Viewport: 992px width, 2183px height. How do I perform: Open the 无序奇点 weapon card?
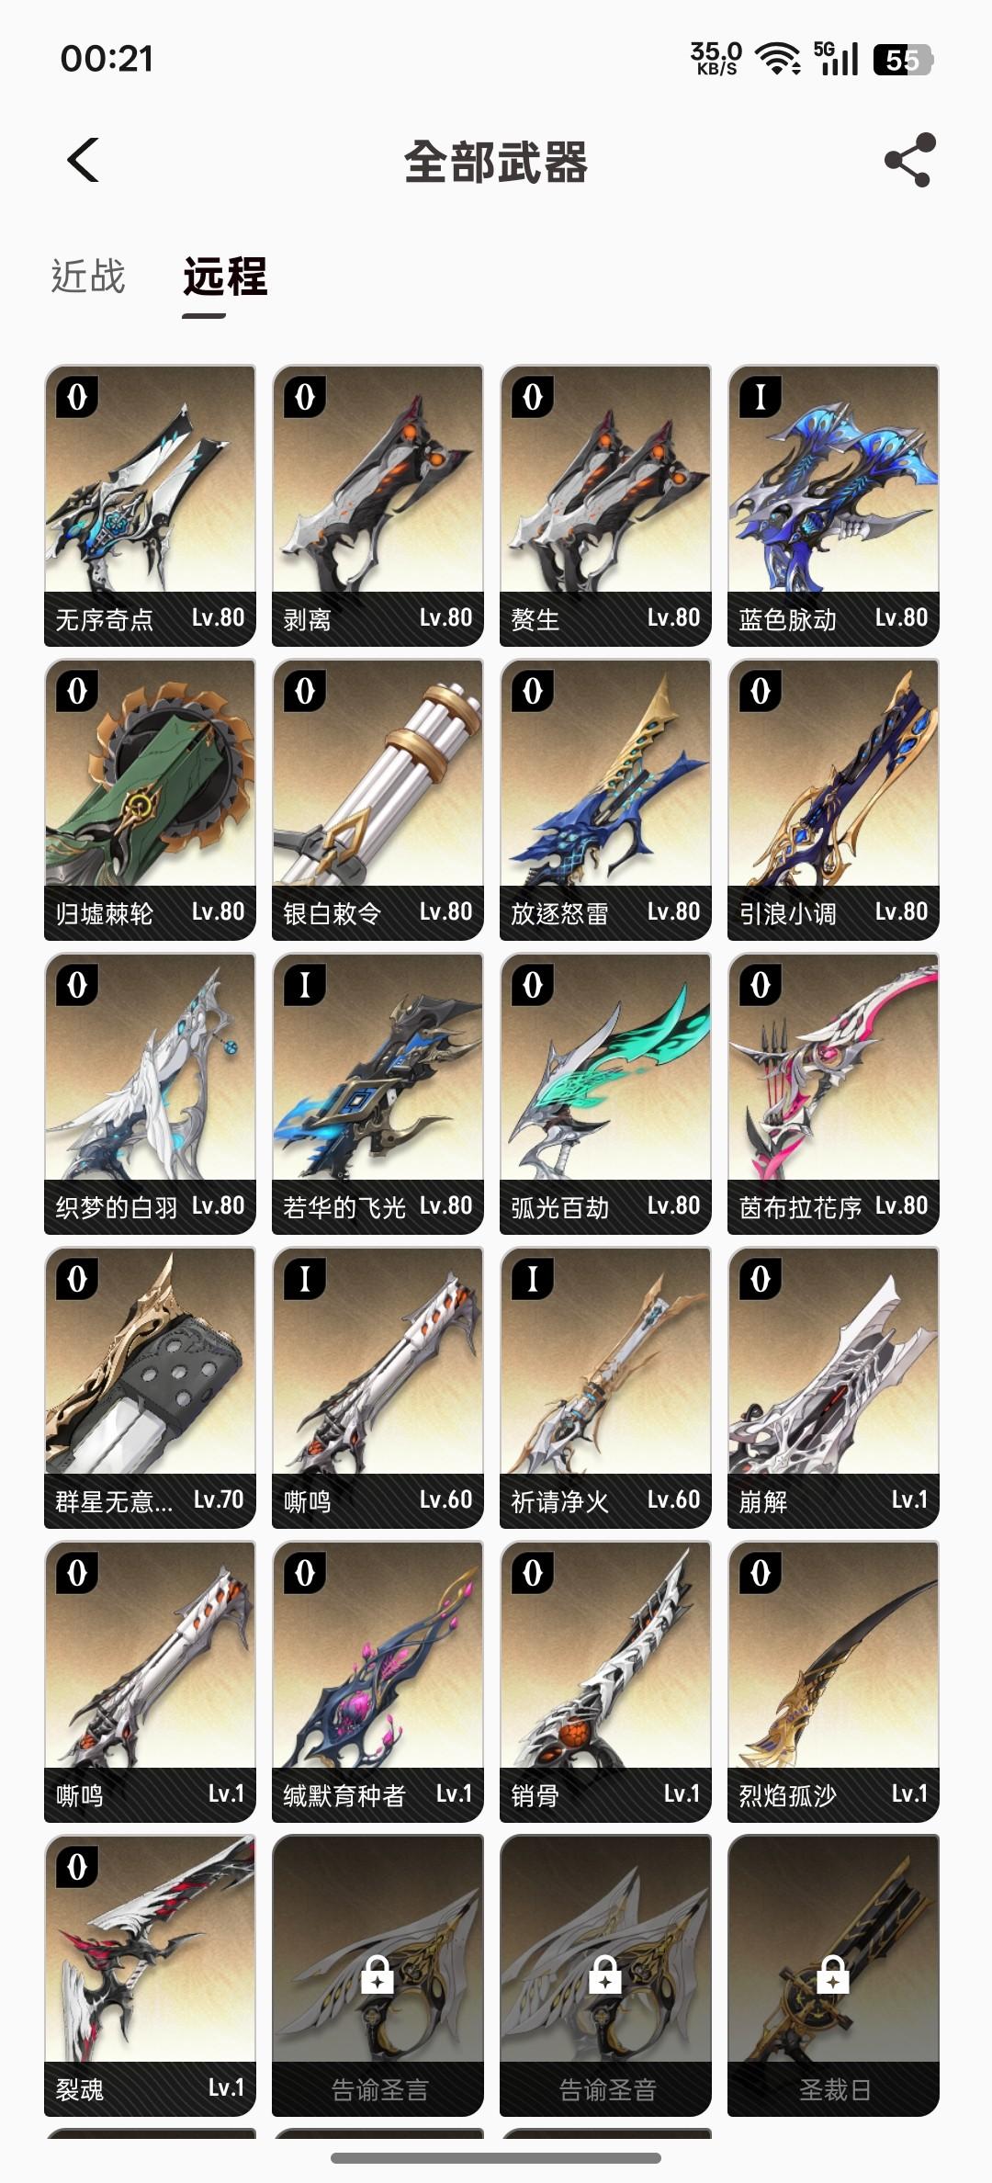point(150,505)
